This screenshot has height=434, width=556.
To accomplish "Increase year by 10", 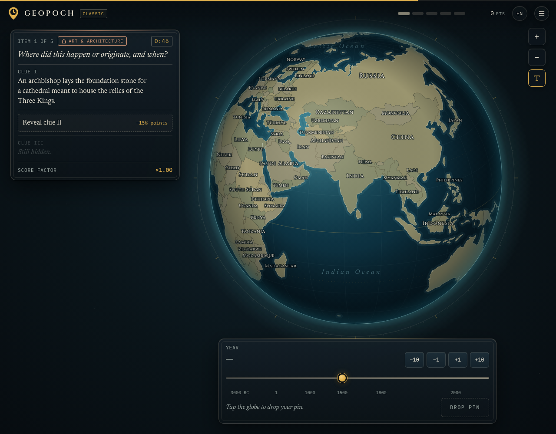I will point(480,360).
